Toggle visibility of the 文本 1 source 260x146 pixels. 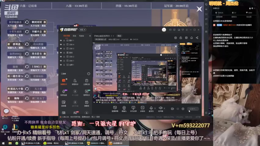[x=61, y=61]
